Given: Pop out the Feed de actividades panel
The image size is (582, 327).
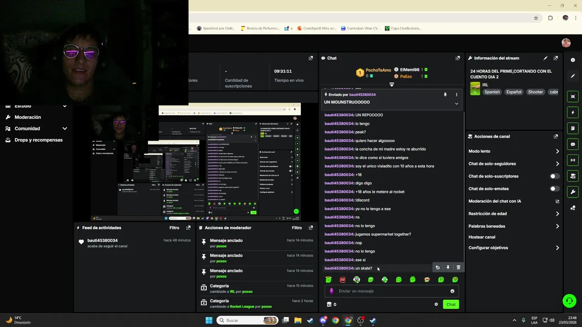Looking at the screenshot, I should pos(188,228).
